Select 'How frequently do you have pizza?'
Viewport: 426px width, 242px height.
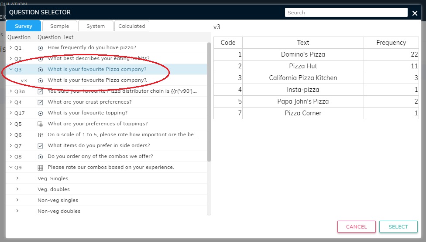tap(92, 47)
